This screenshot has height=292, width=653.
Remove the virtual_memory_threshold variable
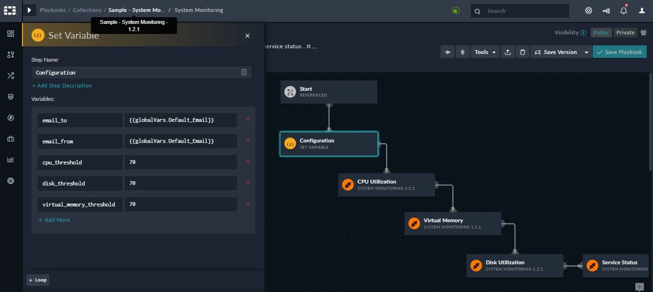tap(248, 203)
